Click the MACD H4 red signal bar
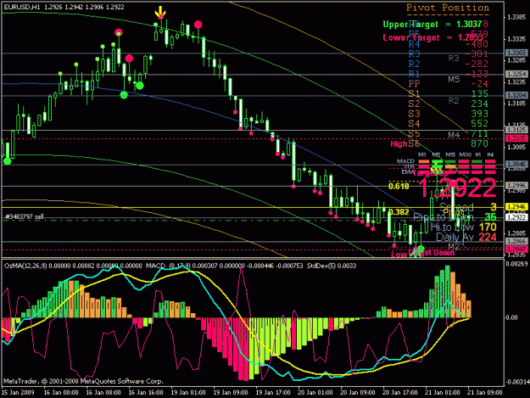 pos(490,161)
